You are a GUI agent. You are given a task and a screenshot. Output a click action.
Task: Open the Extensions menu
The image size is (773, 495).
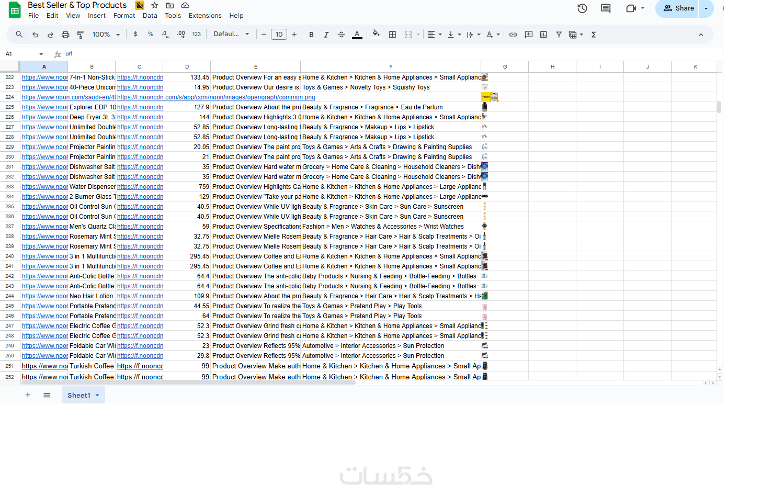coord(205,16)
